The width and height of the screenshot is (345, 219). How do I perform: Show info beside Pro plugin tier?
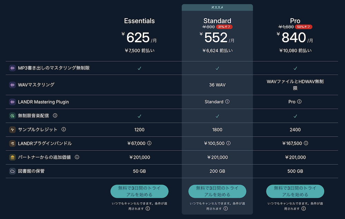point(299,102)
